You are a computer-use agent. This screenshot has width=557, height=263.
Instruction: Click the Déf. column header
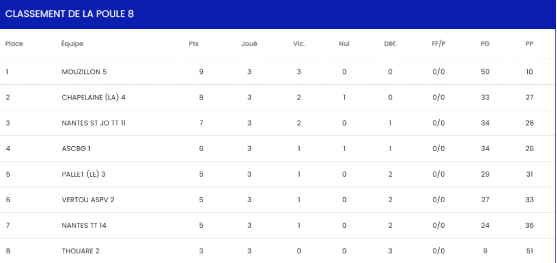coord(390,44)
